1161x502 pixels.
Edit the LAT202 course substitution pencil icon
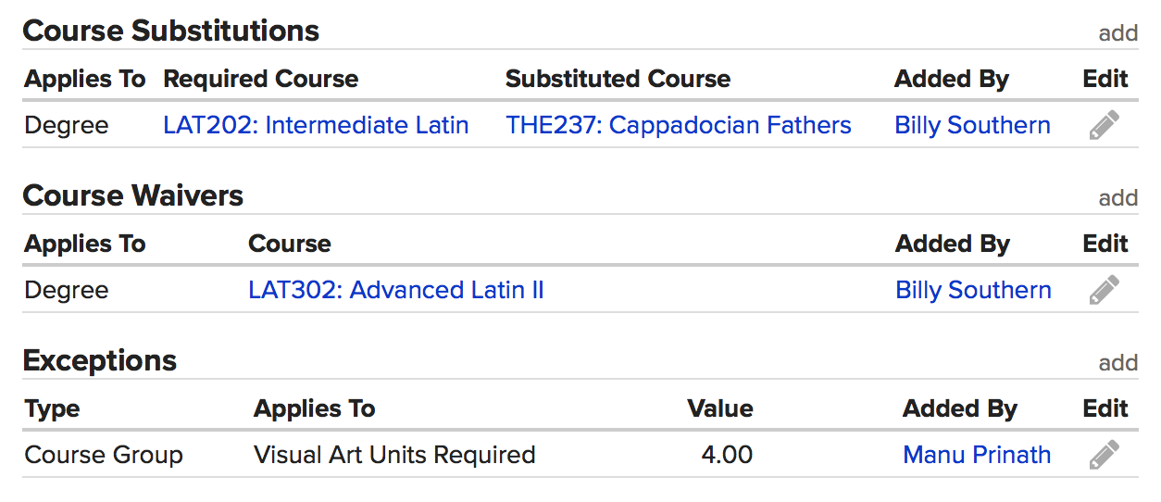click(1104, 125)
